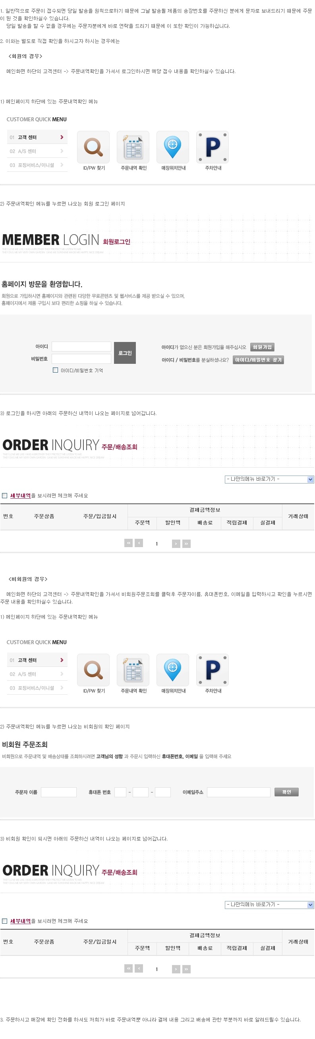Select upper 01 고객 센터 menu item
The image size is (315, 1039).
(x=37, y=137)
